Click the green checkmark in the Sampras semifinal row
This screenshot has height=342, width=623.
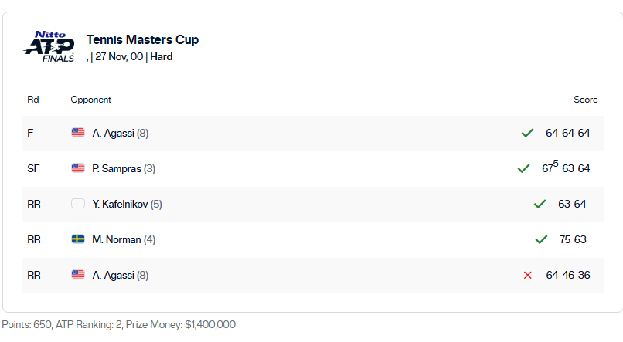click(x=523, y=168)
